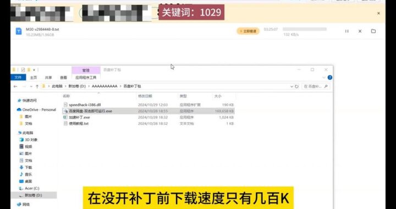The image size is (396, 209).
Task: Click 2024/10/29 12:03 date cell
Action: click(x=152, y=105)
